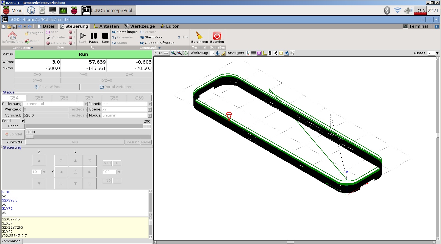Open the Auszeit value dropdown arrow
Viewport: 441px width, 244px height.
[x=437, y=53]
